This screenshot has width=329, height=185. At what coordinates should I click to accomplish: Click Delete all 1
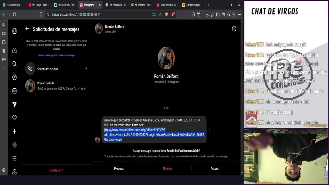[x=56, y=170]
